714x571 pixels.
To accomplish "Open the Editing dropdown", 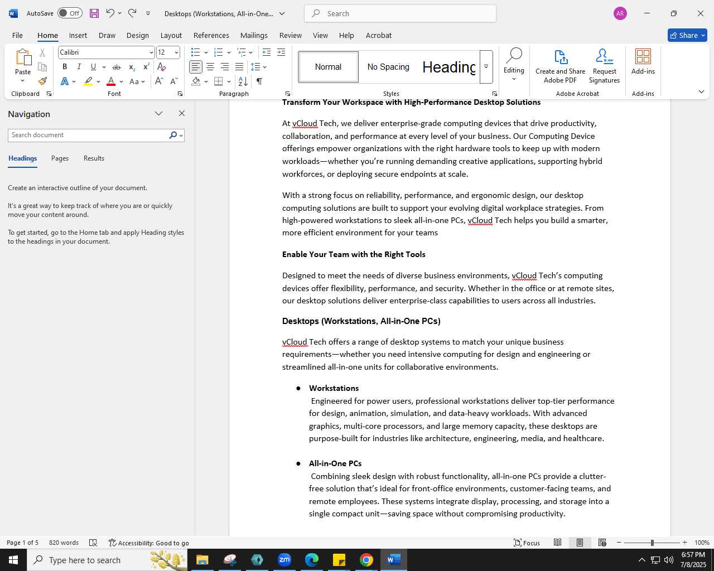I will pos(514,65).
